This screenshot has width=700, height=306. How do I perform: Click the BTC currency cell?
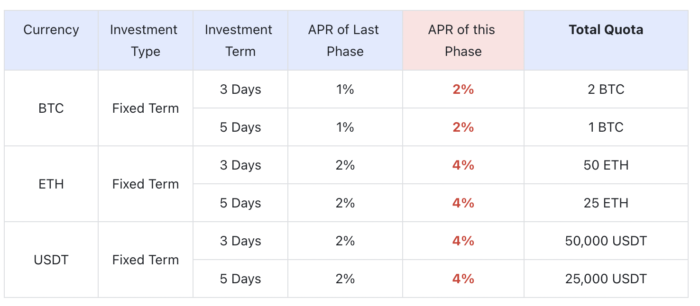click(x=51, y=108)
